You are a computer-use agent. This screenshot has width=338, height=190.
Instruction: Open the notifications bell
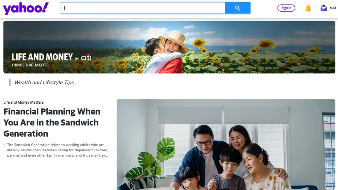pyautogui.click(x=308, y=8)
